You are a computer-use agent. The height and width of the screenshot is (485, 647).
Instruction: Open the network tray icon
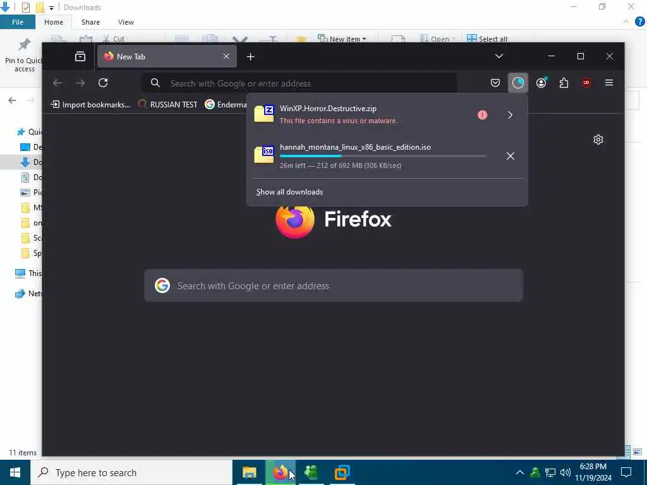550,472
